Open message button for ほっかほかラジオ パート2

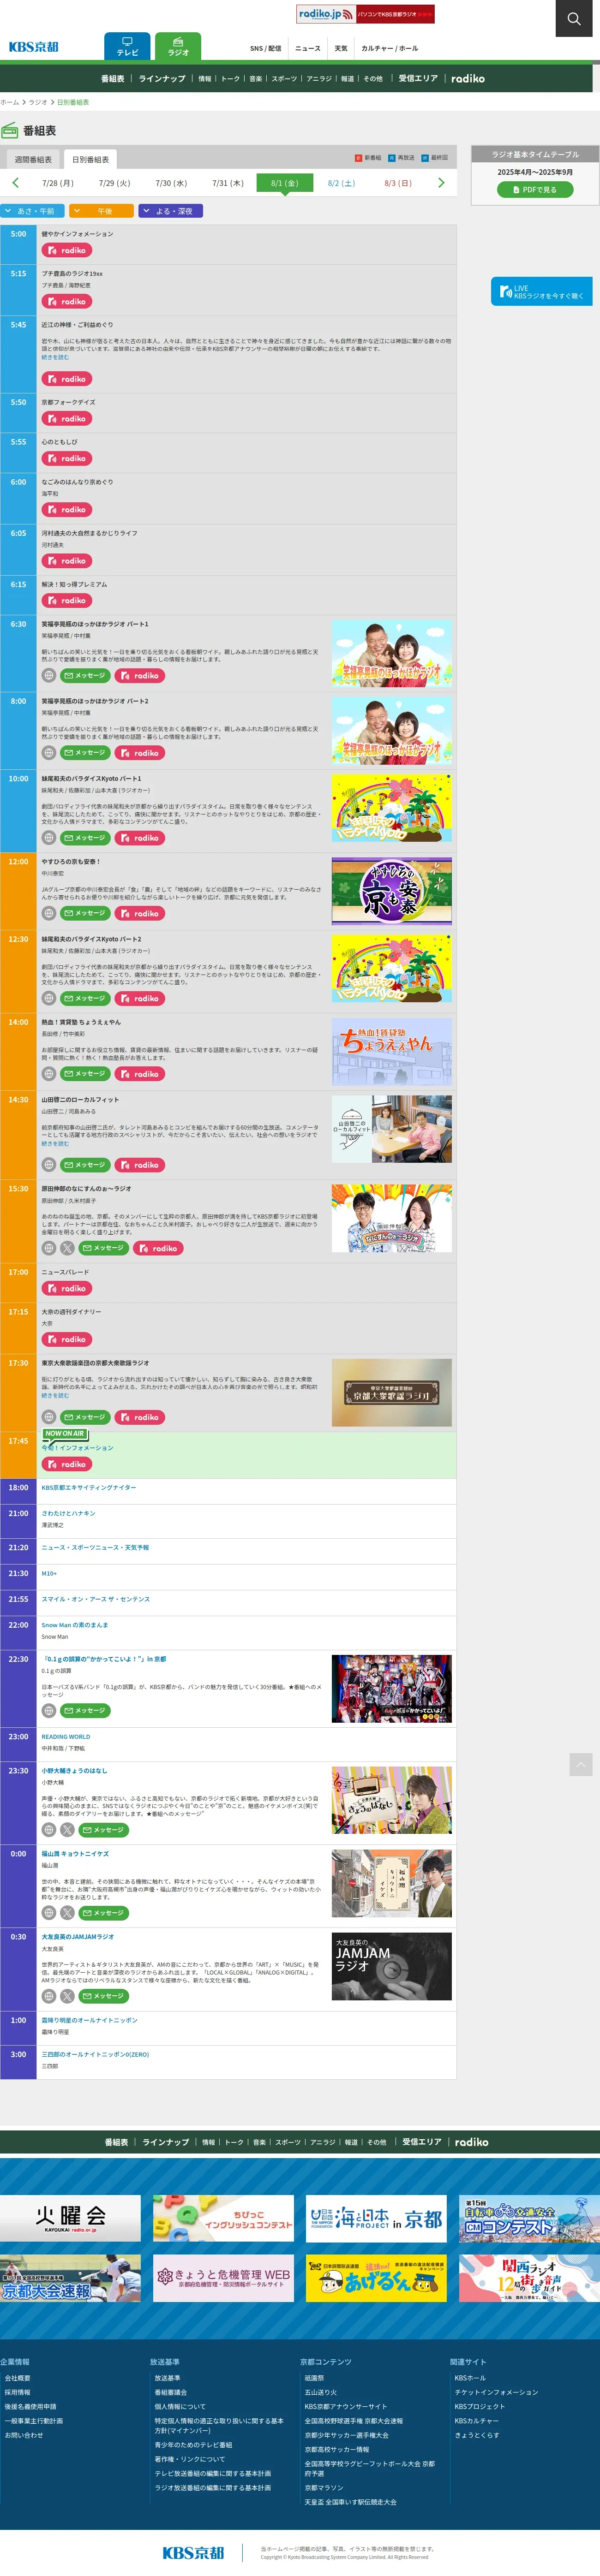coord(85,753)
